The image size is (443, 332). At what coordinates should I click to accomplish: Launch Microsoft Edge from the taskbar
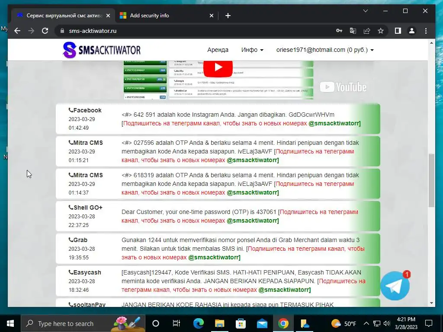point(198,323)
